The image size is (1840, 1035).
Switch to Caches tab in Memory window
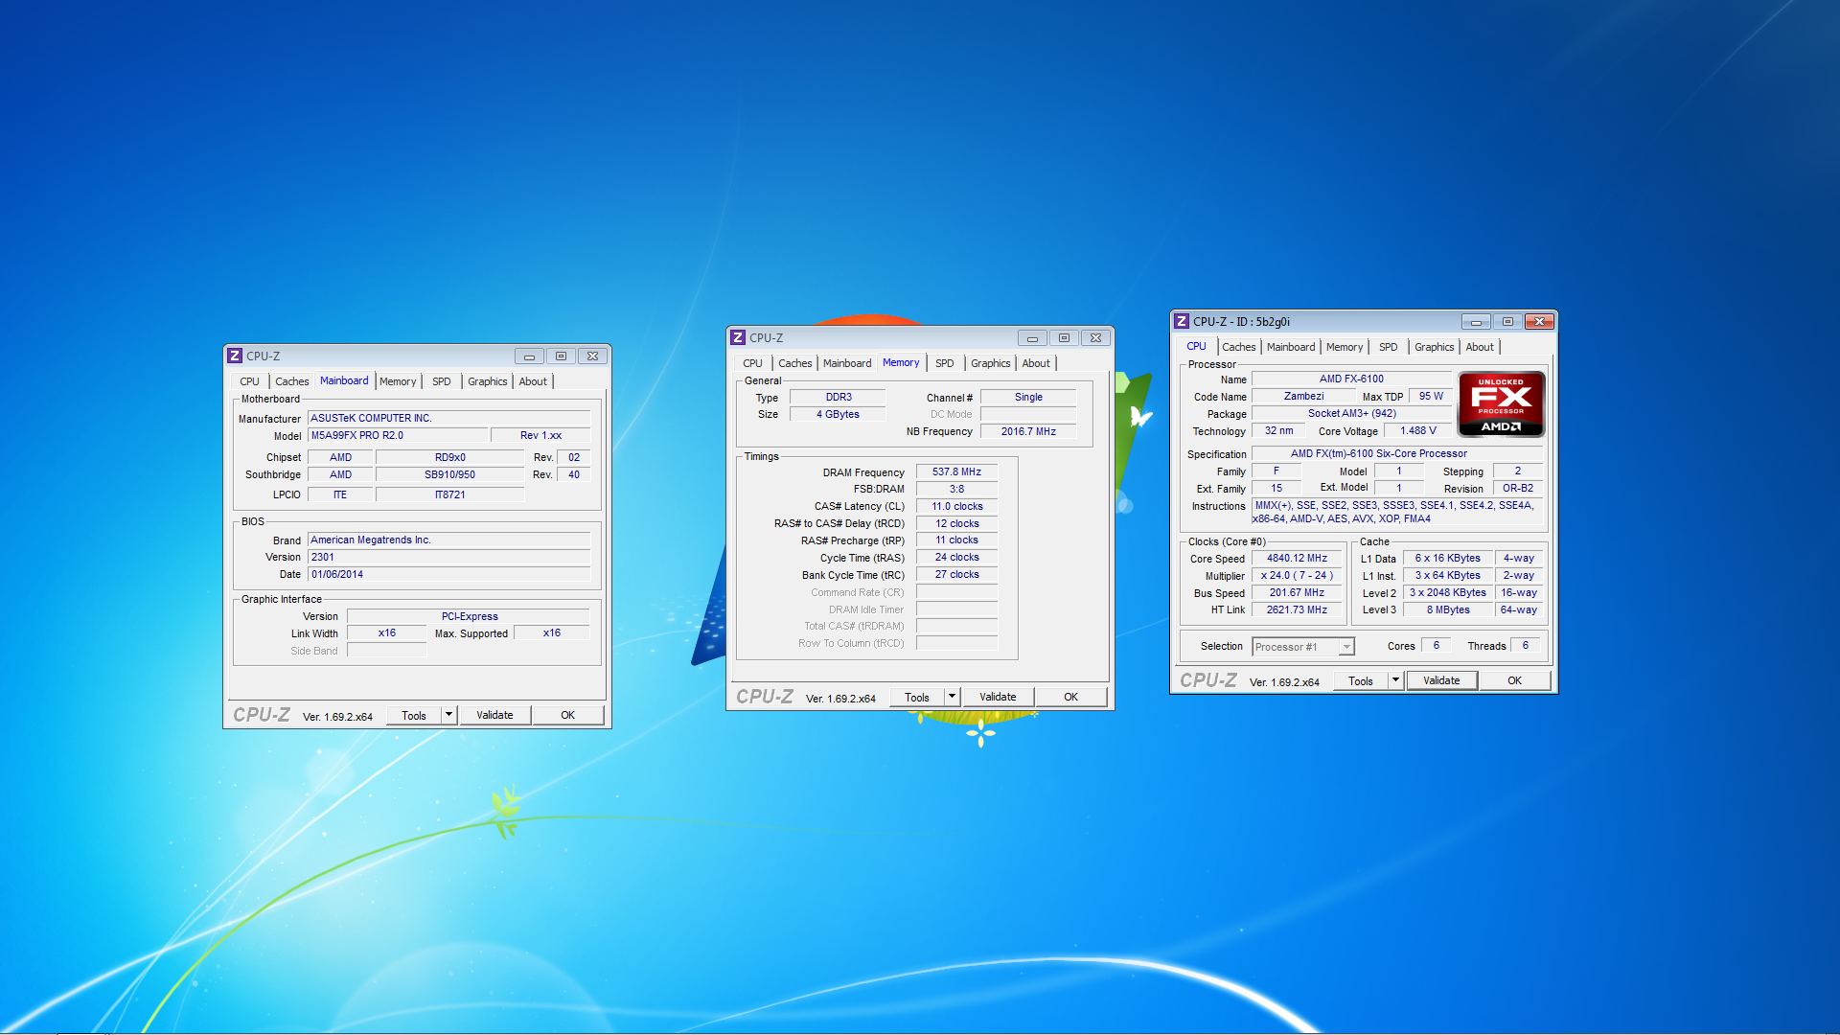[794, 363]
